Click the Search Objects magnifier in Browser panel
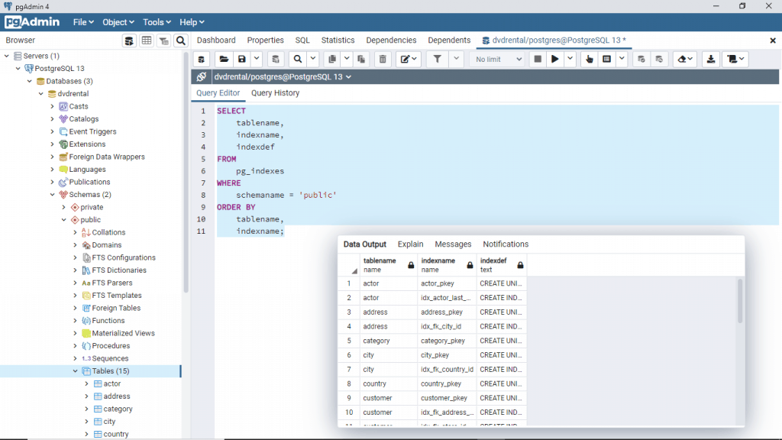The height and width of the screenshot is (440, 782). (181, 40)
